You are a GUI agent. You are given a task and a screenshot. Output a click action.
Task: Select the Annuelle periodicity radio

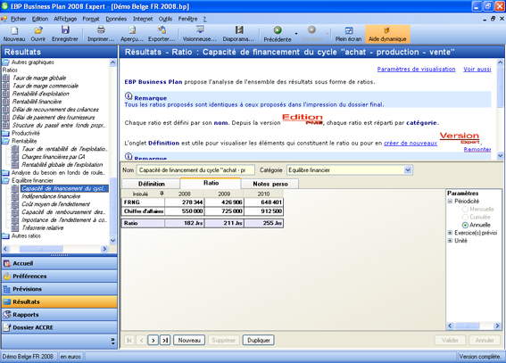click(465, 225)
